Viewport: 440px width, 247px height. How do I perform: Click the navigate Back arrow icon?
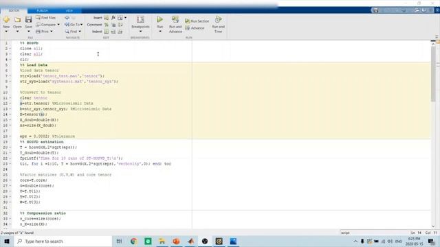67,18
